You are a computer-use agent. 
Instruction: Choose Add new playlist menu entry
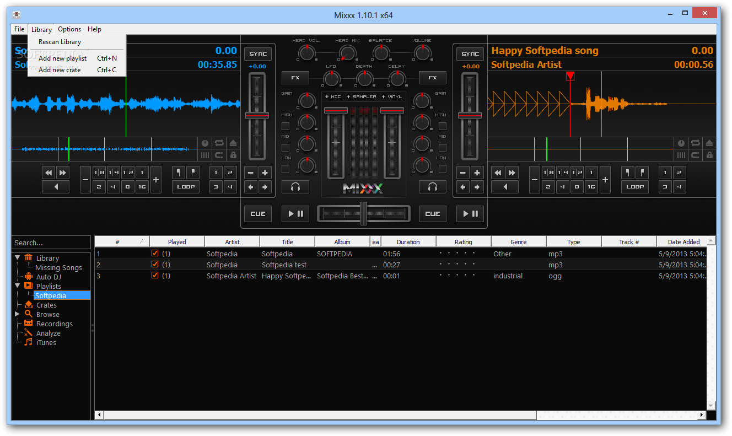coord(77,58)
